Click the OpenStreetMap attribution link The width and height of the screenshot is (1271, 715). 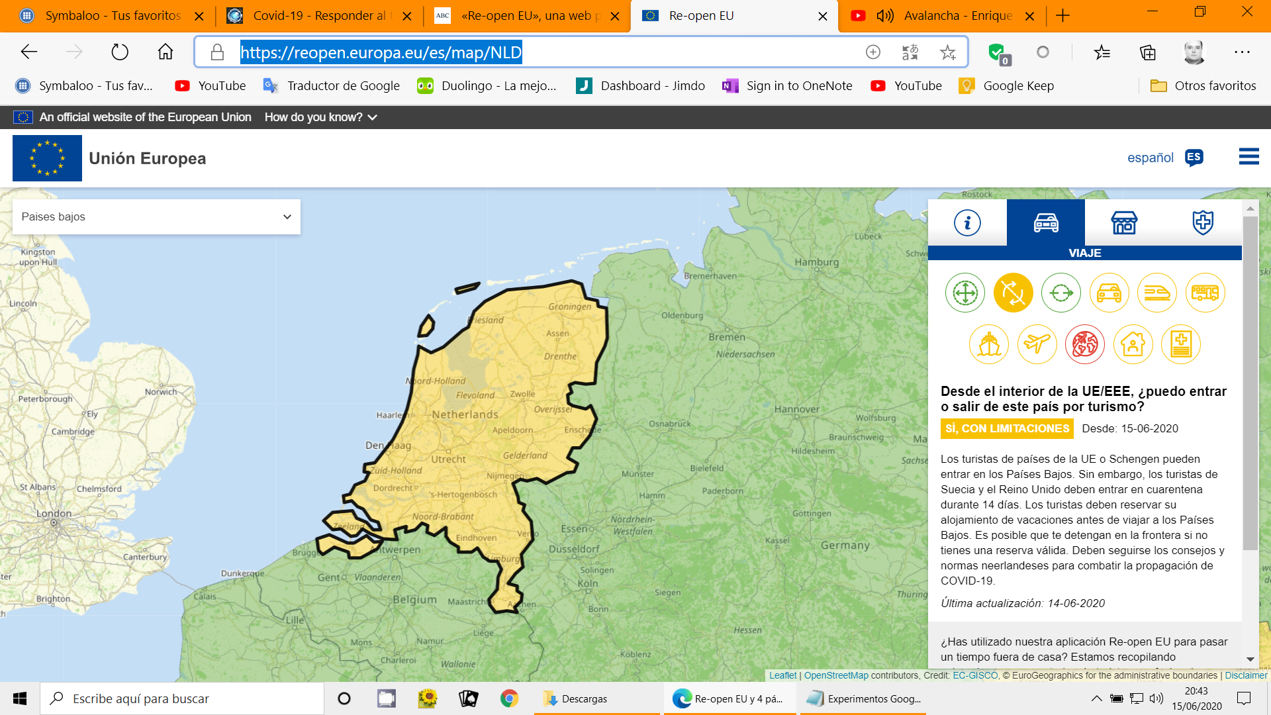835,675
